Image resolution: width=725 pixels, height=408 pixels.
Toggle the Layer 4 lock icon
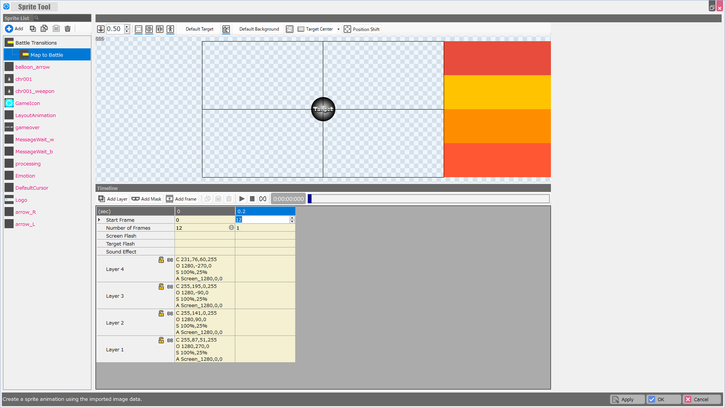pos(161,260)
